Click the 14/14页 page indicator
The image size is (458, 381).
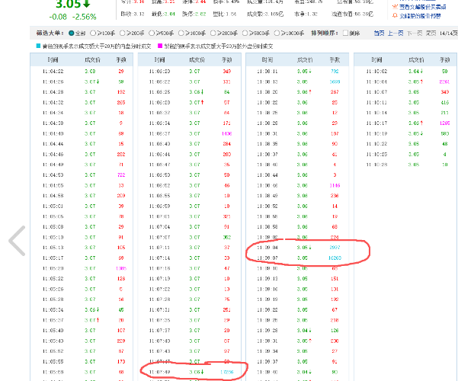click(448, 34)
